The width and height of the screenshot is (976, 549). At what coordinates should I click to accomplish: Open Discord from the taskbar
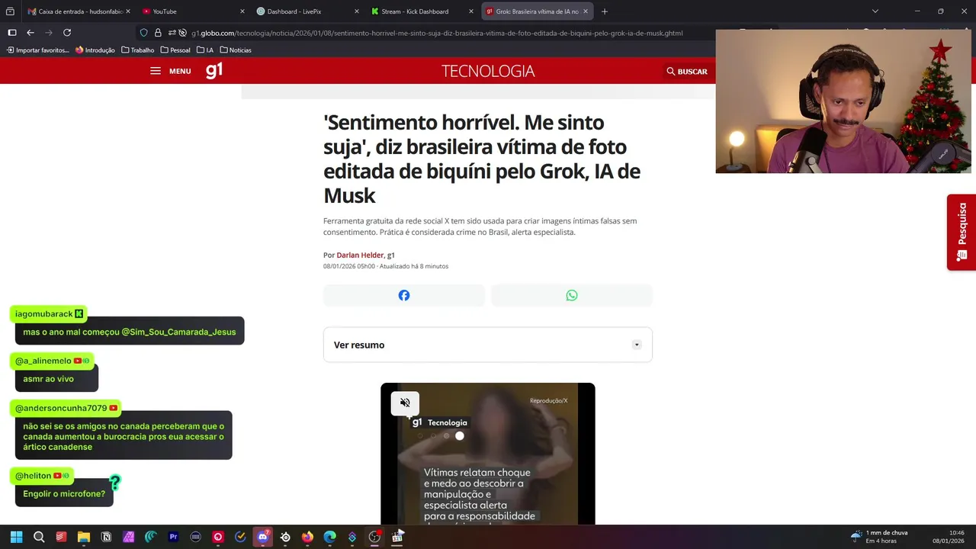[263, 537]
